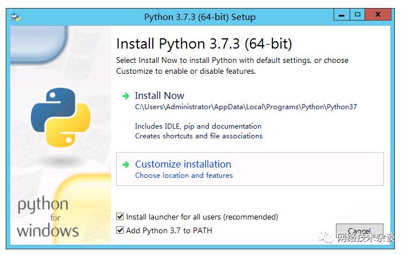Click 'Creates shortcuts and file associations' text
Viewport: 408px width, 255px height.
(199, 136)
